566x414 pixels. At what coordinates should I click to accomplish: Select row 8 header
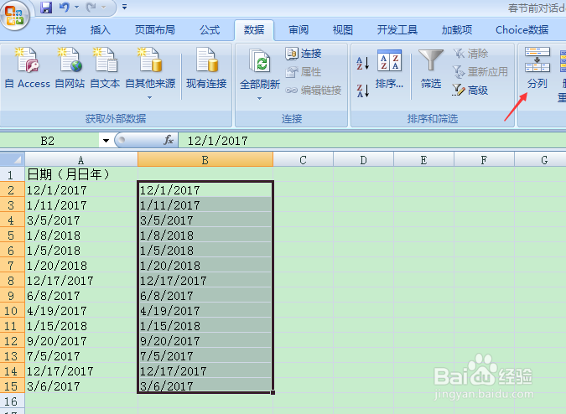[13, 280]
